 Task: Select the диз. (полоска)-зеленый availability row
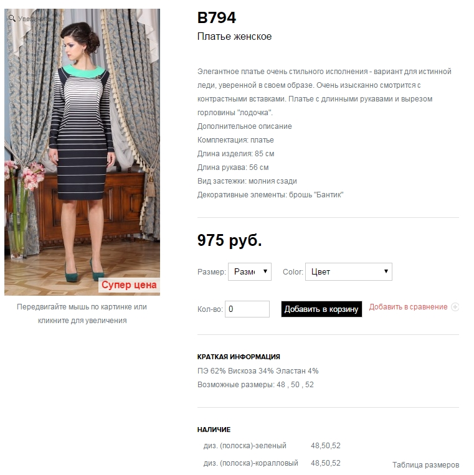coord(272,446)
